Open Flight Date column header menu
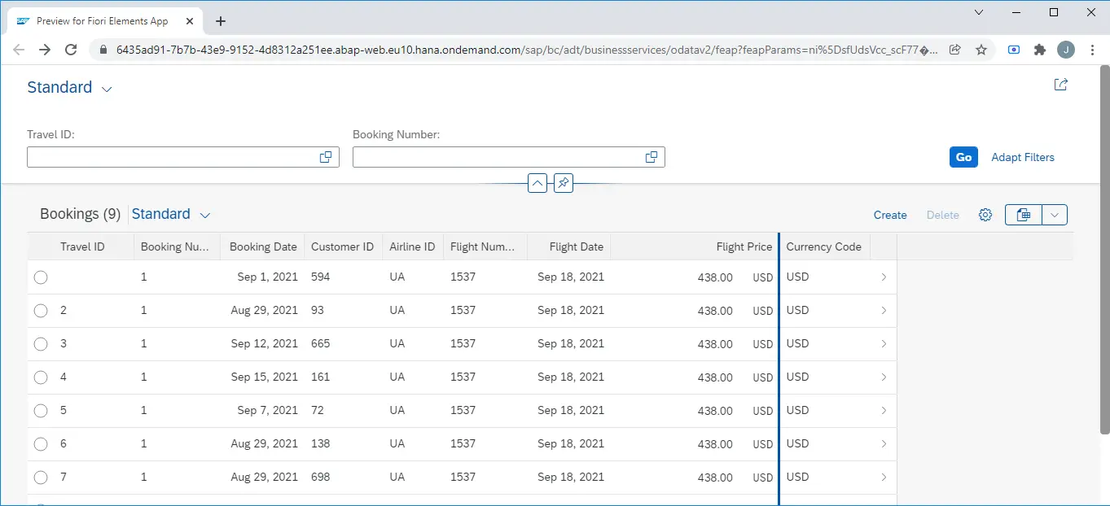This screenshot has width=1110, height=506. click(x=568, y=246)
